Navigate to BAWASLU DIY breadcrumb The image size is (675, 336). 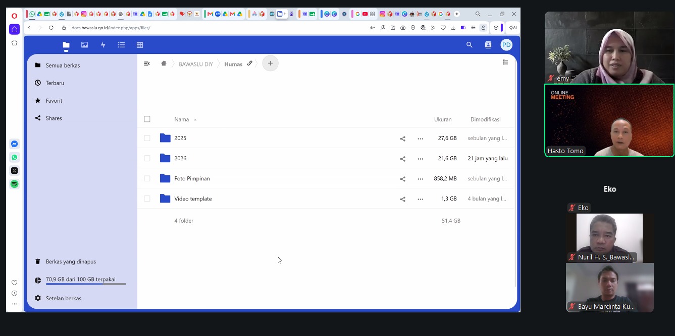(x=196, y=64)
